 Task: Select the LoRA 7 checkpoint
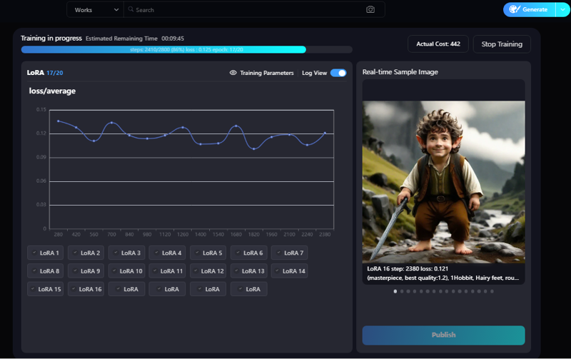coord(290,253)
